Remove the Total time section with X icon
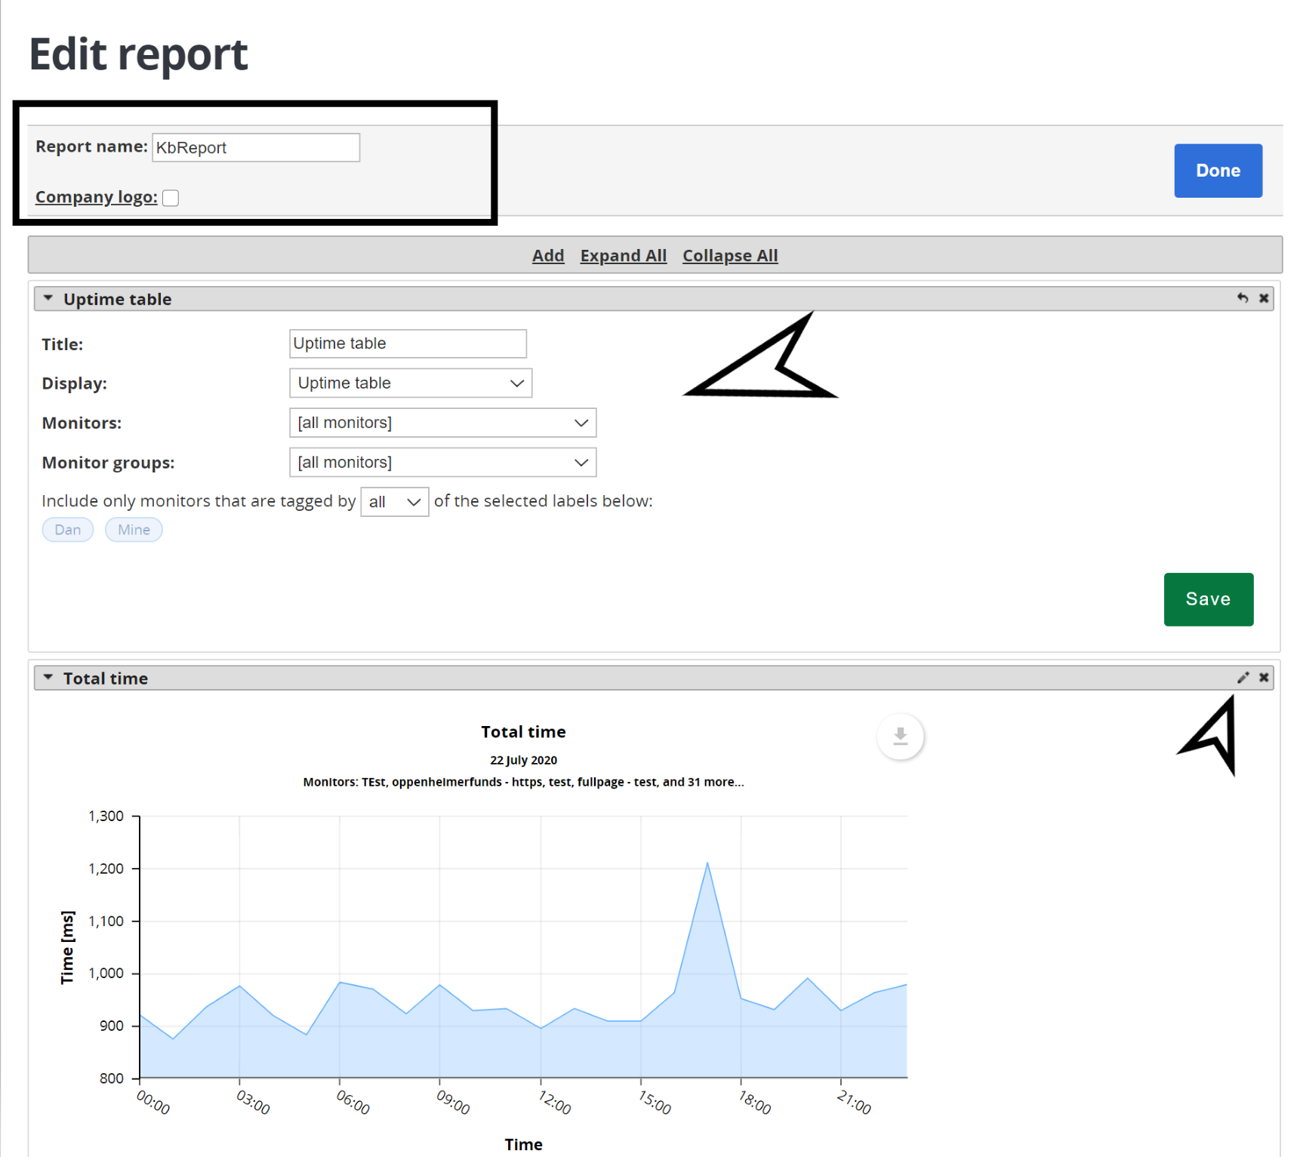The image size is (1297, 1157). pos(1264,678)
